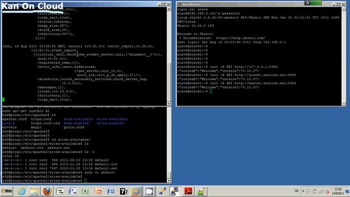Click the 'total 16' line
350x197 pixels.
[x=10, y=156]
